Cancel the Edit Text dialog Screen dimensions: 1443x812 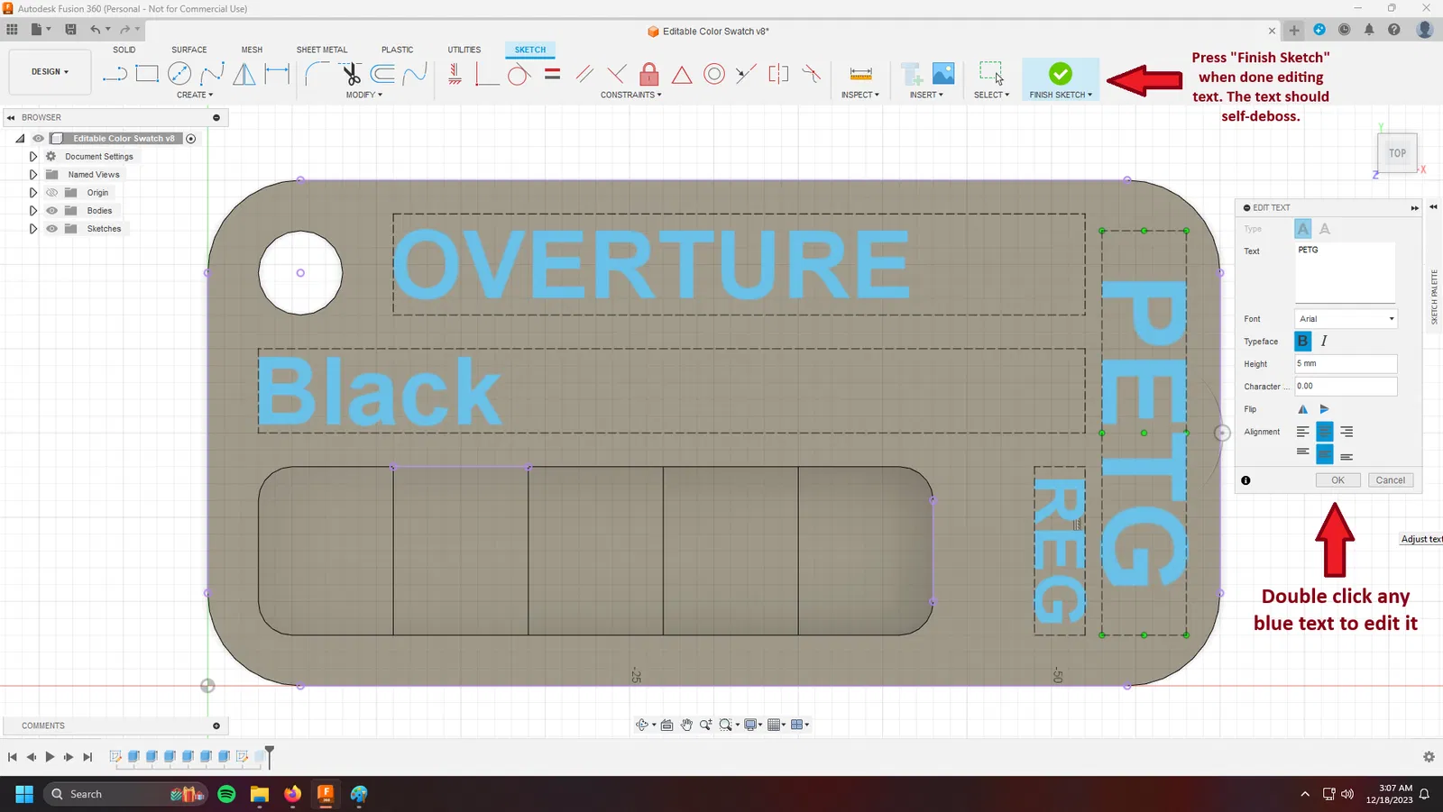click(1391, 480)
